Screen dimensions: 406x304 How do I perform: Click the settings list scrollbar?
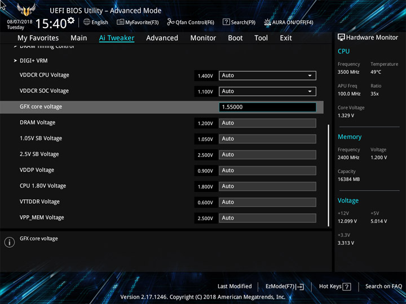click(x=329, y=176)
